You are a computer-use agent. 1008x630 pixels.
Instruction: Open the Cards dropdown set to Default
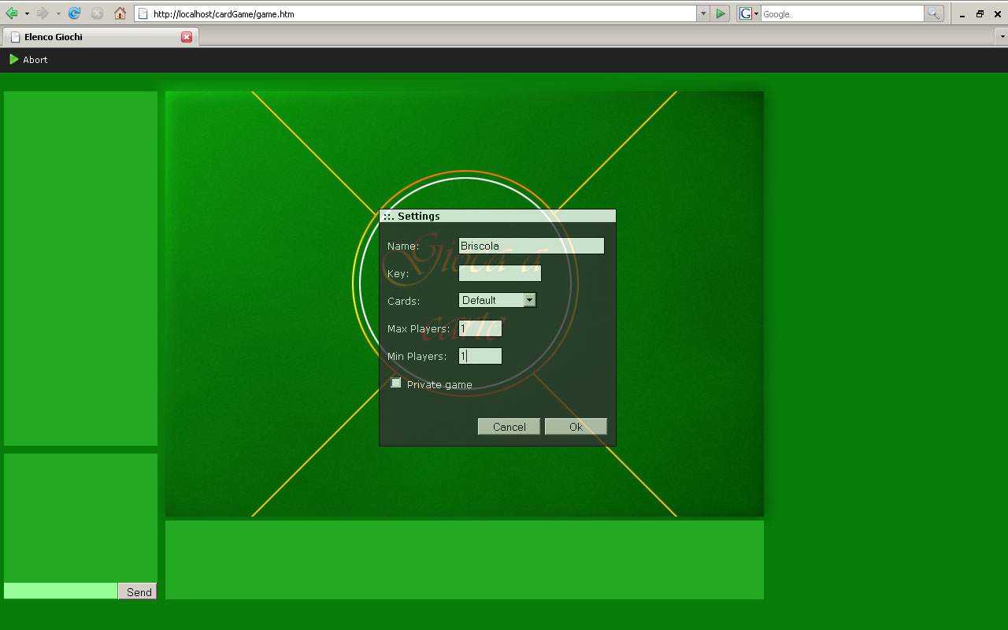click(498, 300)
